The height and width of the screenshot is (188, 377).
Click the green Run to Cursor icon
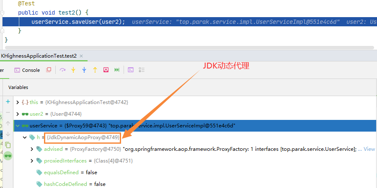[x=117, y=70]
